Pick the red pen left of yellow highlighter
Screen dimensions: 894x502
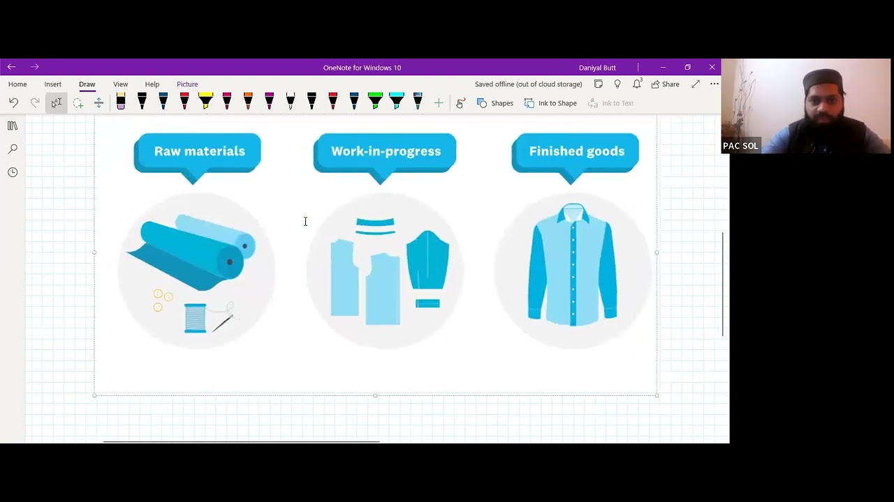[x=184, y=102]
